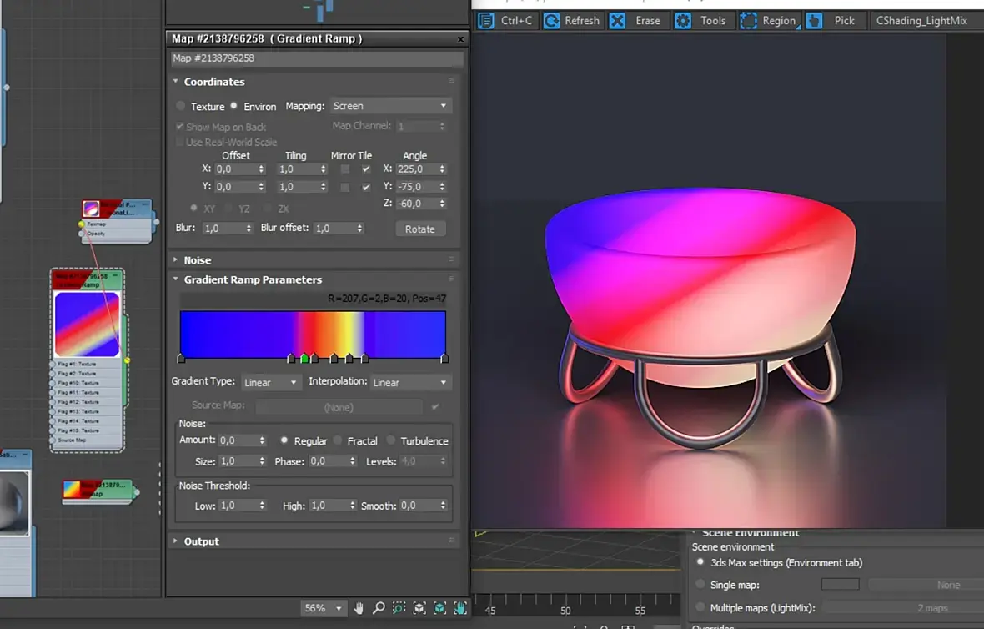Image resolution: width=984 pixels, height=629 pixels.
Task: Select the Zoom Region tool
Action: (x=399, y=608)
